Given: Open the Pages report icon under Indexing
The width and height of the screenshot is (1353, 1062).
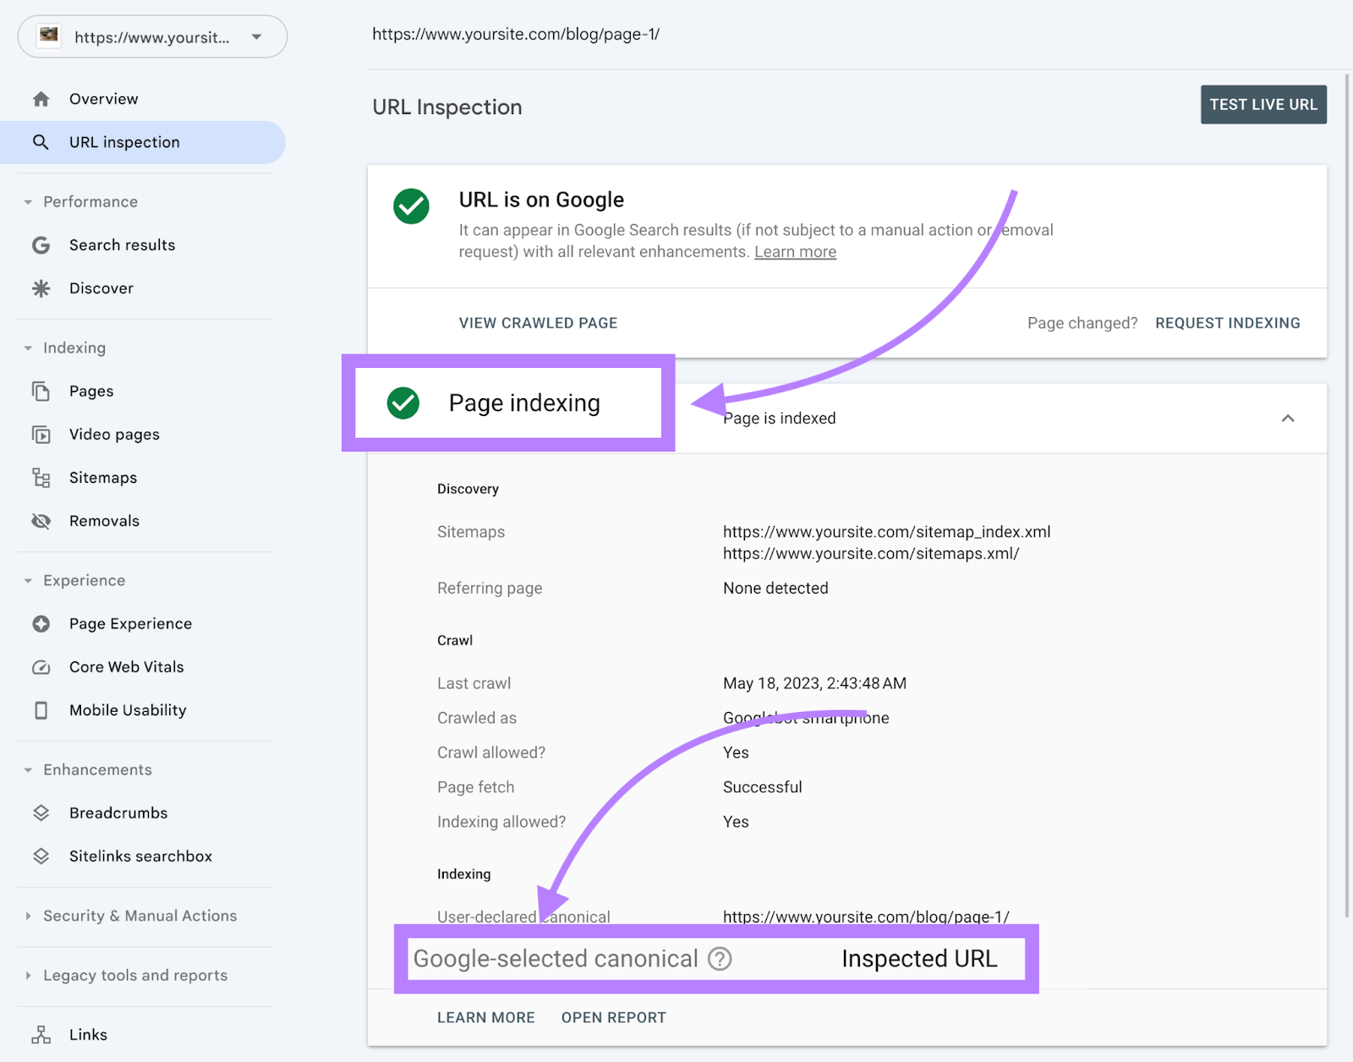Looking at the screenshot, I should pos(41,391).
